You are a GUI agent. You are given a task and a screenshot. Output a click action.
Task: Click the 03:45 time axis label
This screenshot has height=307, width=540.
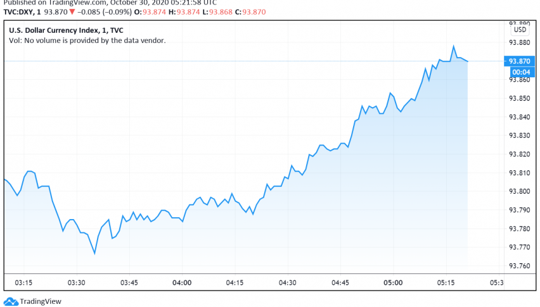click(x=129, y=283)
